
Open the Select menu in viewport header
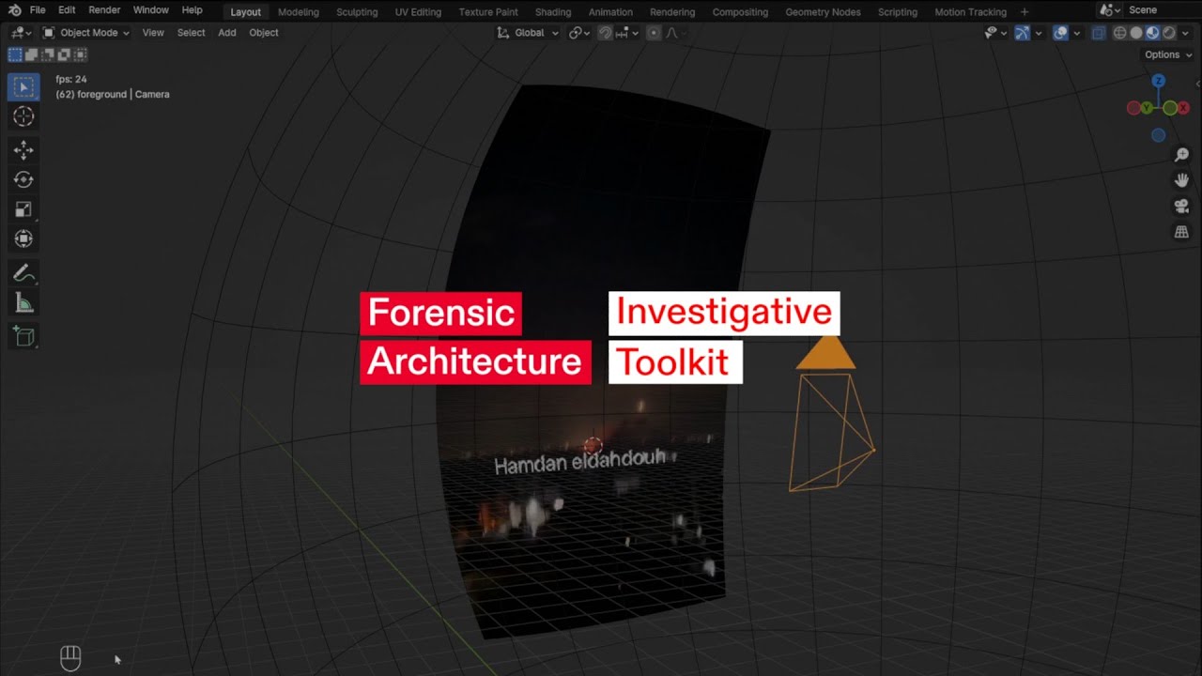point(191,33)
